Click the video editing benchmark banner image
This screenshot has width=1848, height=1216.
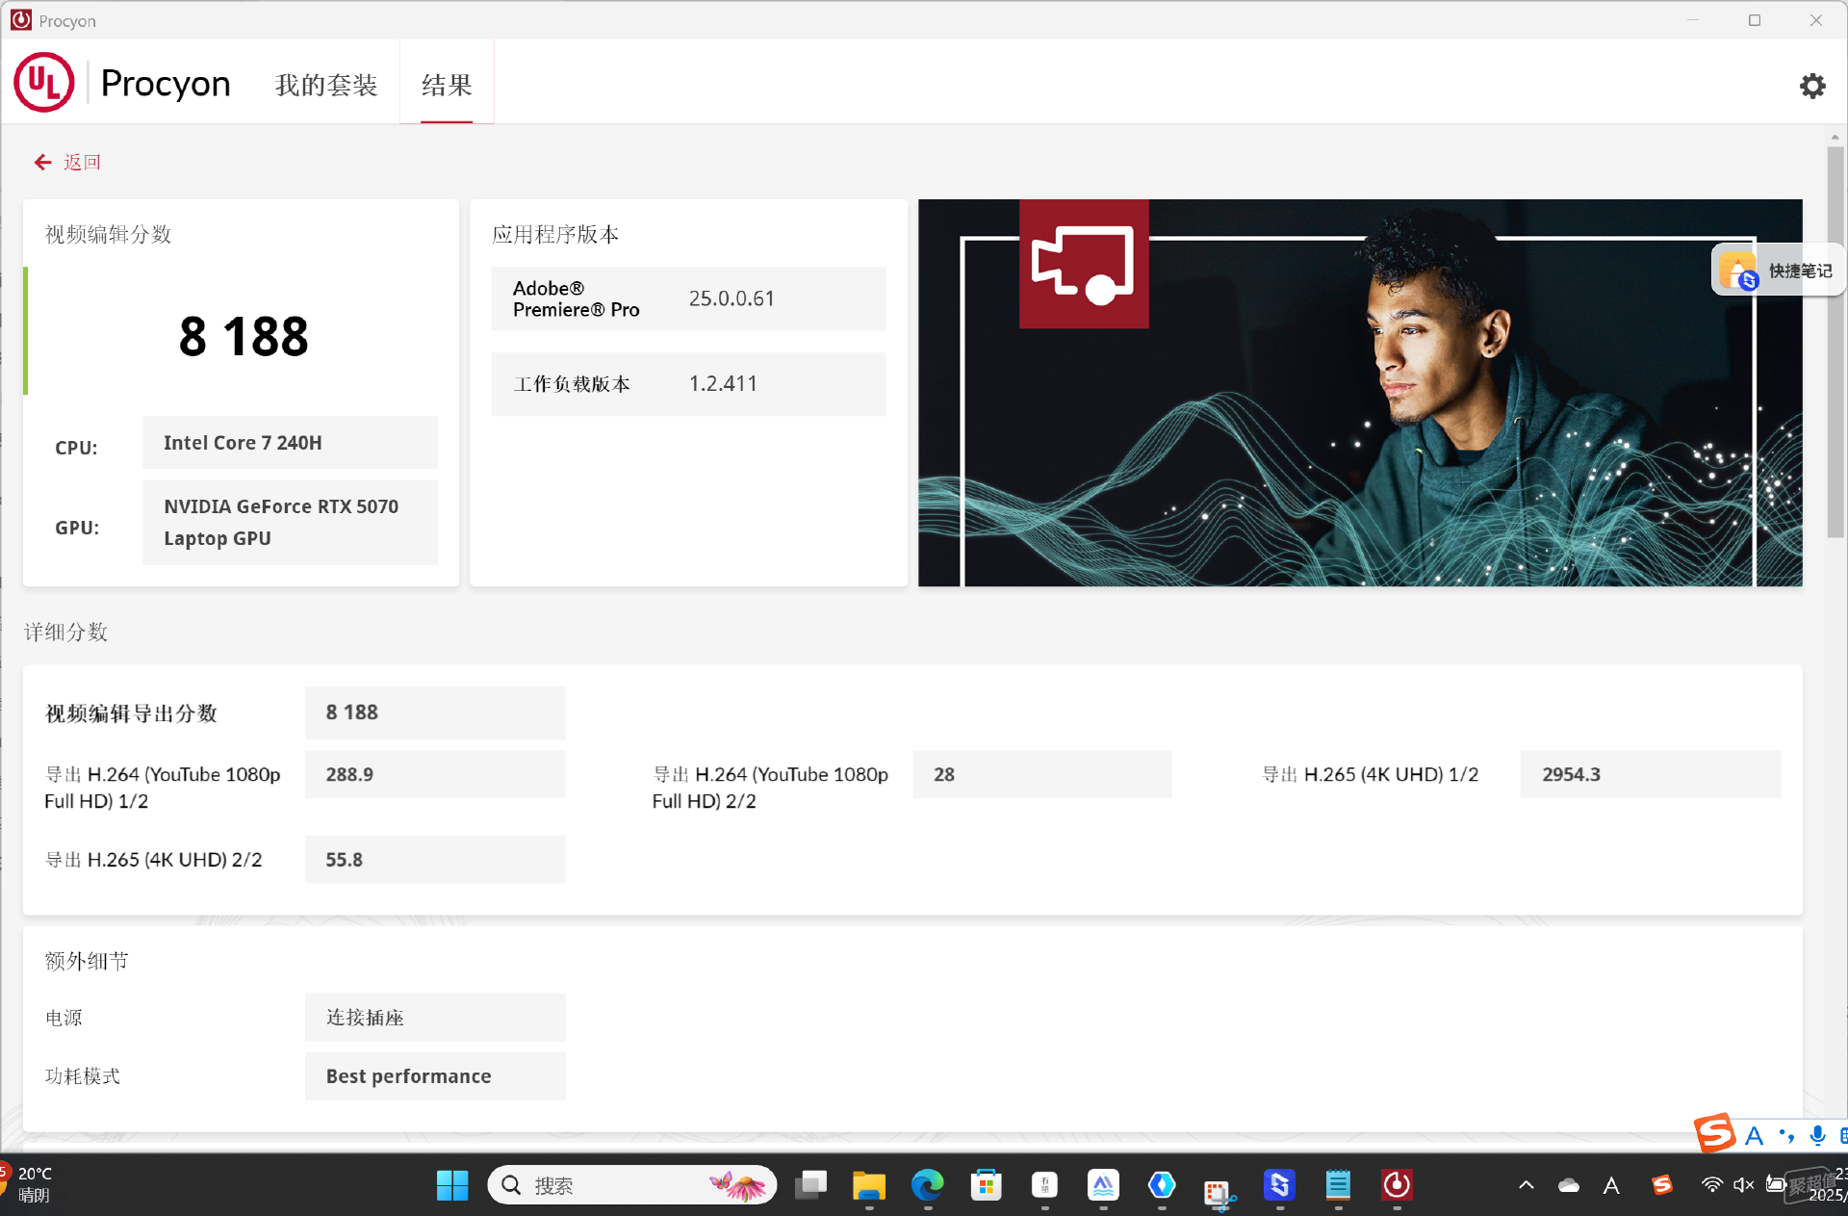click(x=1359, y=393)
